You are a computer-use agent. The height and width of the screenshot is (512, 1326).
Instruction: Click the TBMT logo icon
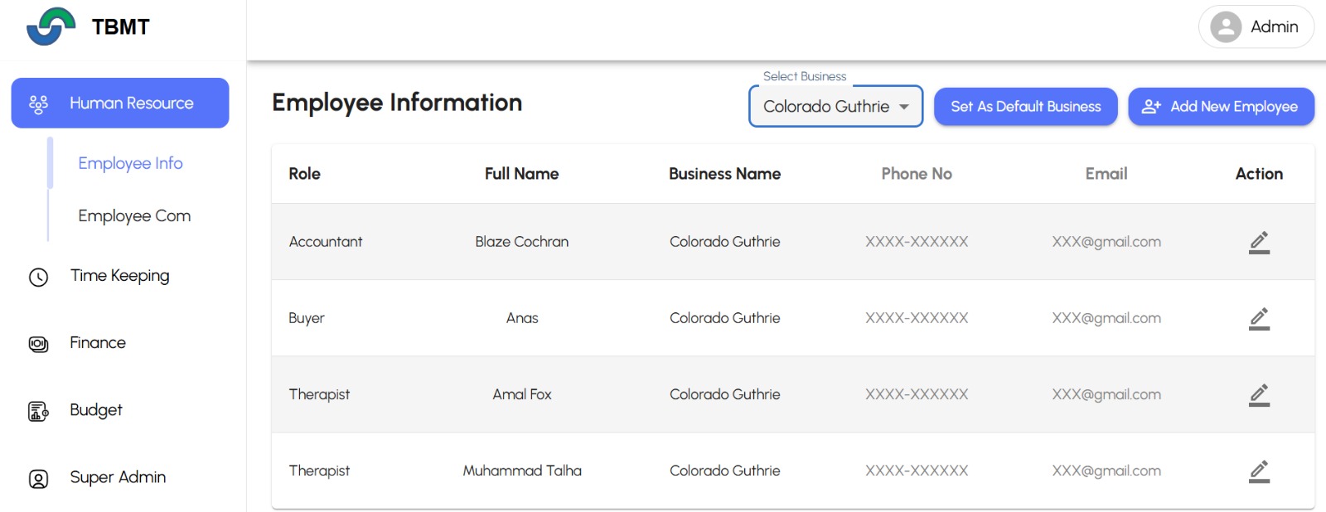[51, 27]
